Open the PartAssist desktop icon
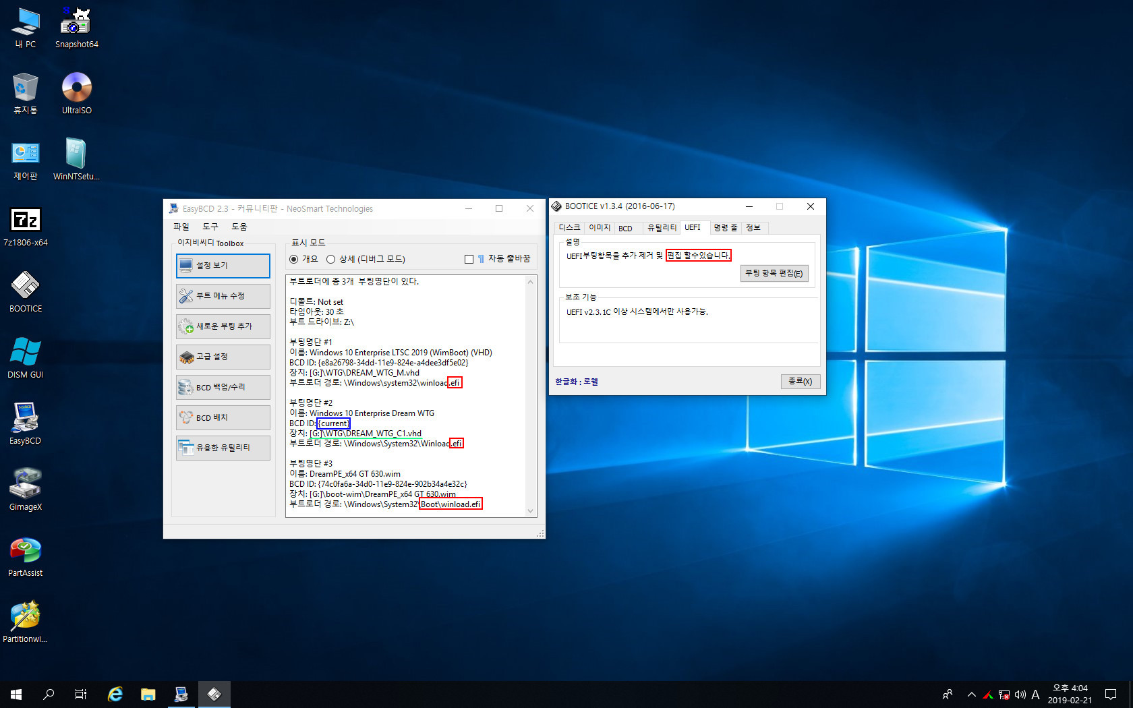Image resolution: width=1133 pixels, height=708 pixels. 26,556
